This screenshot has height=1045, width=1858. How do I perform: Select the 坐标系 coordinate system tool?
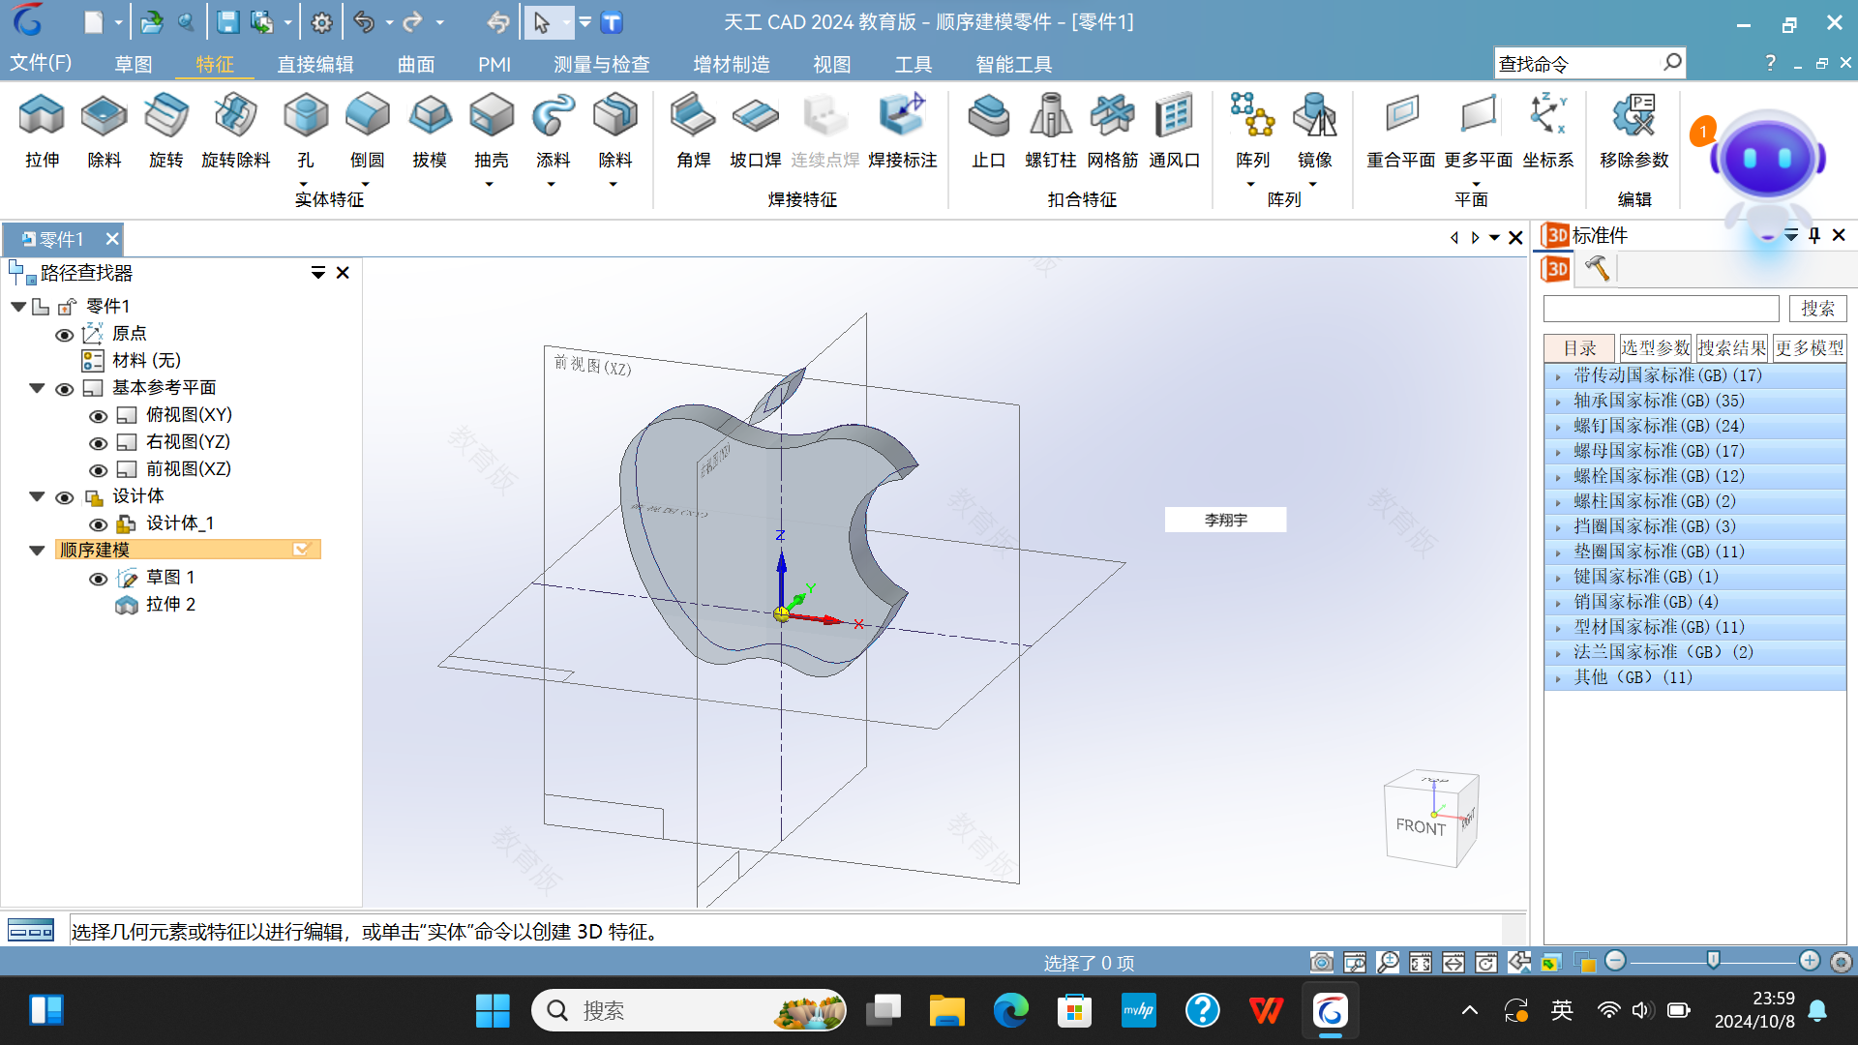point(1547,130)
